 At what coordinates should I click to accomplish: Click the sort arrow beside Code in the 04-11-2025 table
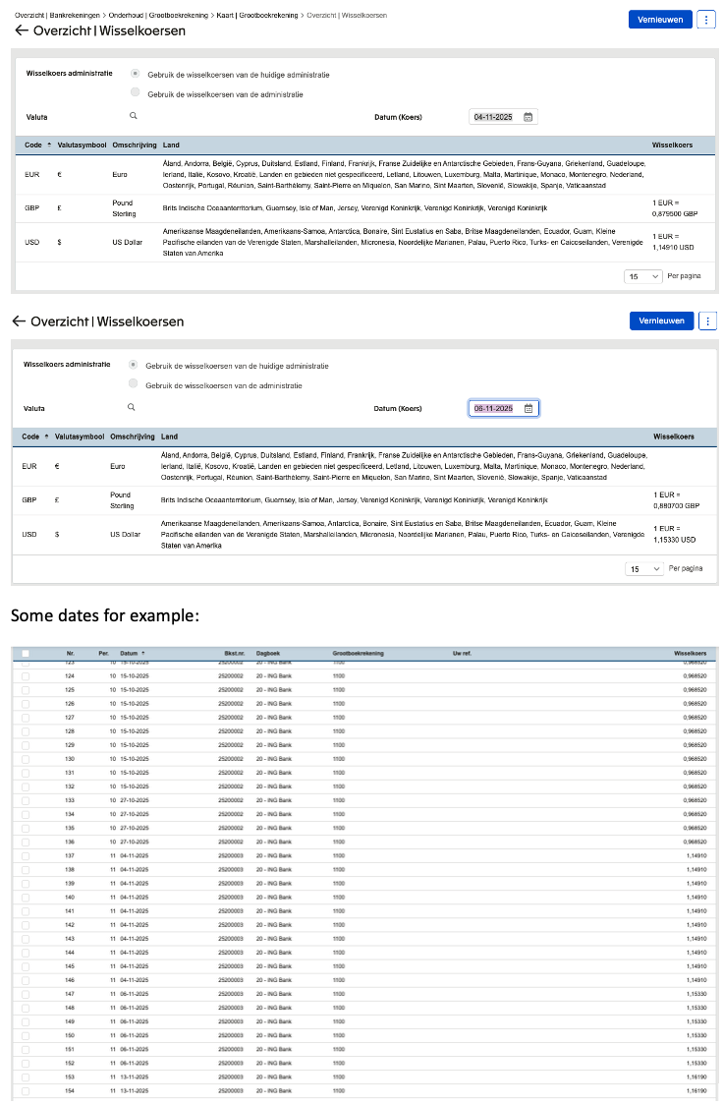49,145
